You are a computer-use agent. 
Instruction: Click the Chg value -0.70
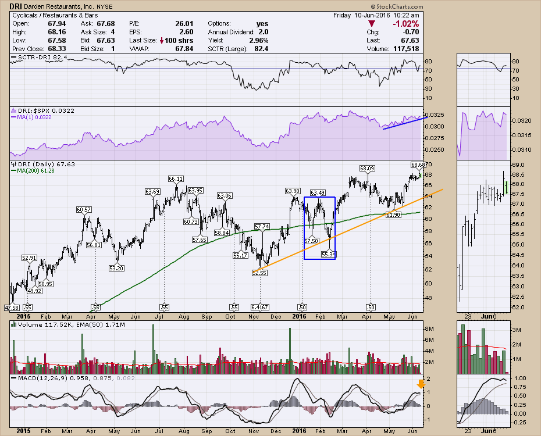tap(411, 32)
